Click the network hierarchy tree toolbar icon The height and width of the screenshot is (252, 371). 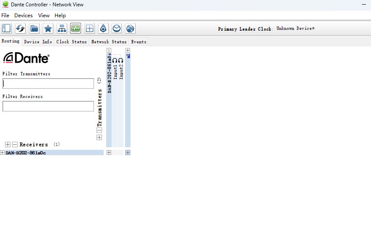[x=62, y=29]
